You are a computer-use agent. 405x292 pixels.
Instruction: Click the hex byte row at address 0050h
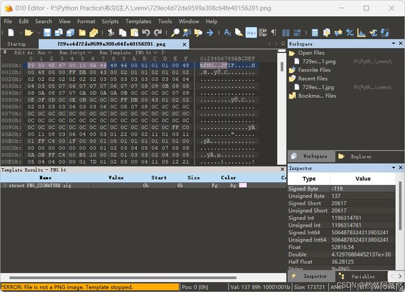tap(108, 100)
